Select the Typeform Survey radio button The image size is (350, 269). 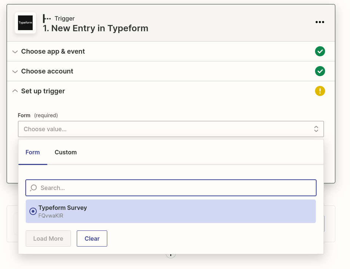pyautogui.click(x=33, y=211)
